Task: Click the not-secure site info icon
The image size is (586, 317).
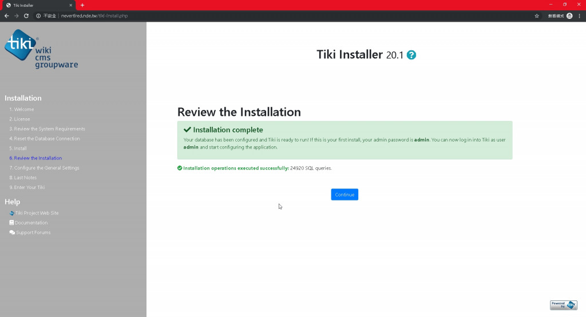Action: 38,15
